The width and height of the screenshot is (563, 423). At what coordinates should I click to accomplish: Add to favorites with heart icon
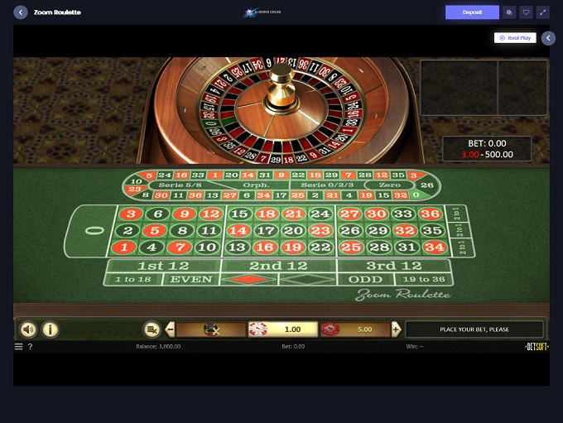coord(526,12)
